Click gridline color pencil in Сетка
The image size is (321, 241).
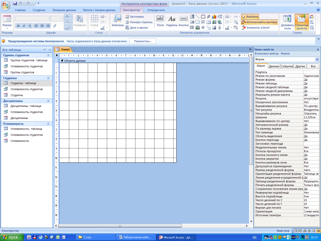103,27
